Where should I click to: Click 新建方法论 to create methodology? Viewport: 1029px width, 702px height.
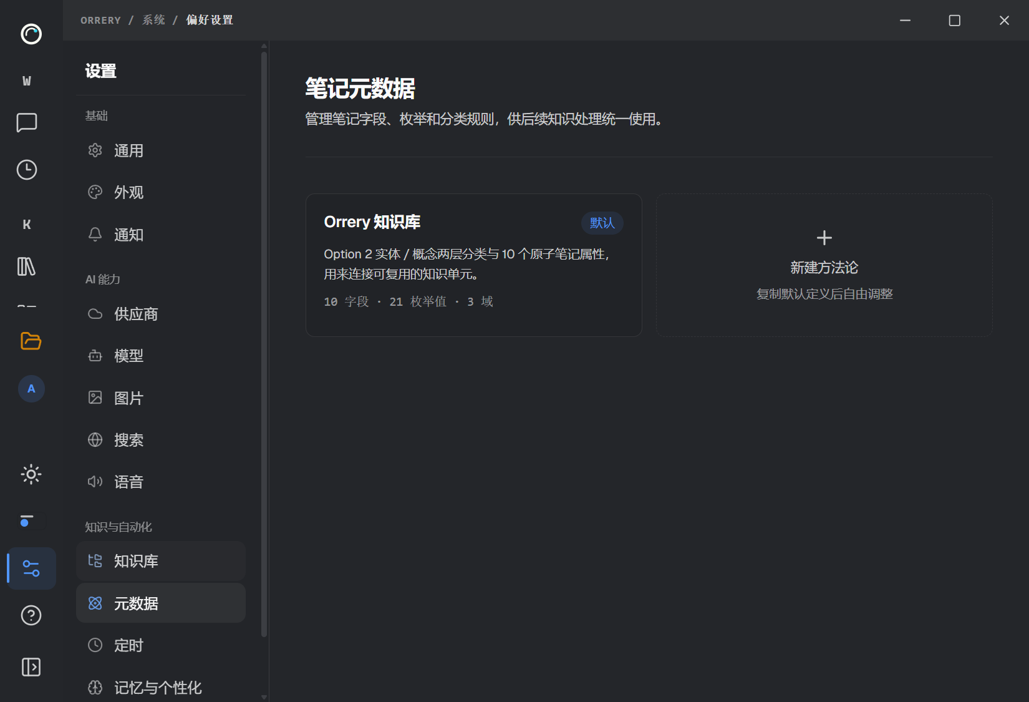(824, 265)
